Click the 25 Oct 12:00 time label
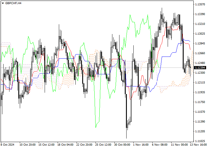This screenshot has height=148, width=207. 103,145
